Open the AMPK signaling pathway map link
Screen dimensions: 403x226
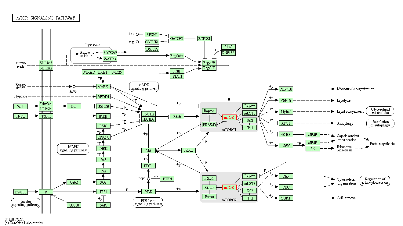(144, 87)
